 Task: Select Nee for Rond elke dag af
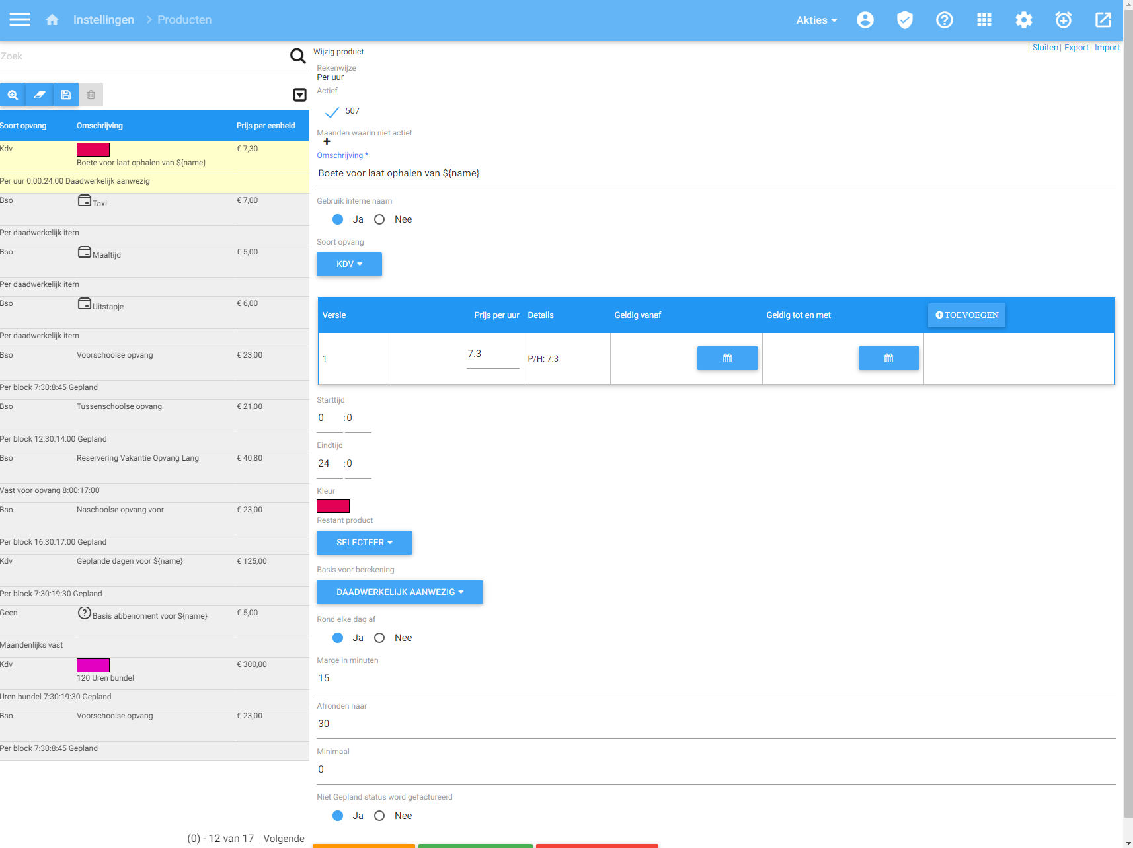(379, 638)
